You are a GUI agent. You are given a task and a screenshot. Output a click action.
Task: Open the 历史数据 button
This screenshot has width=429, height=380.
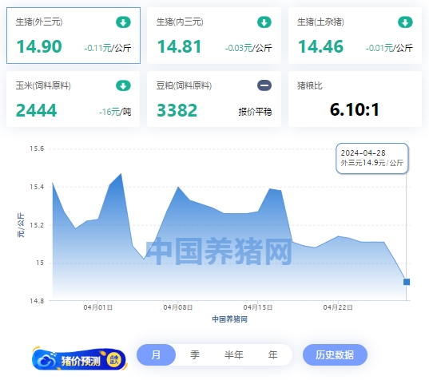335,354
